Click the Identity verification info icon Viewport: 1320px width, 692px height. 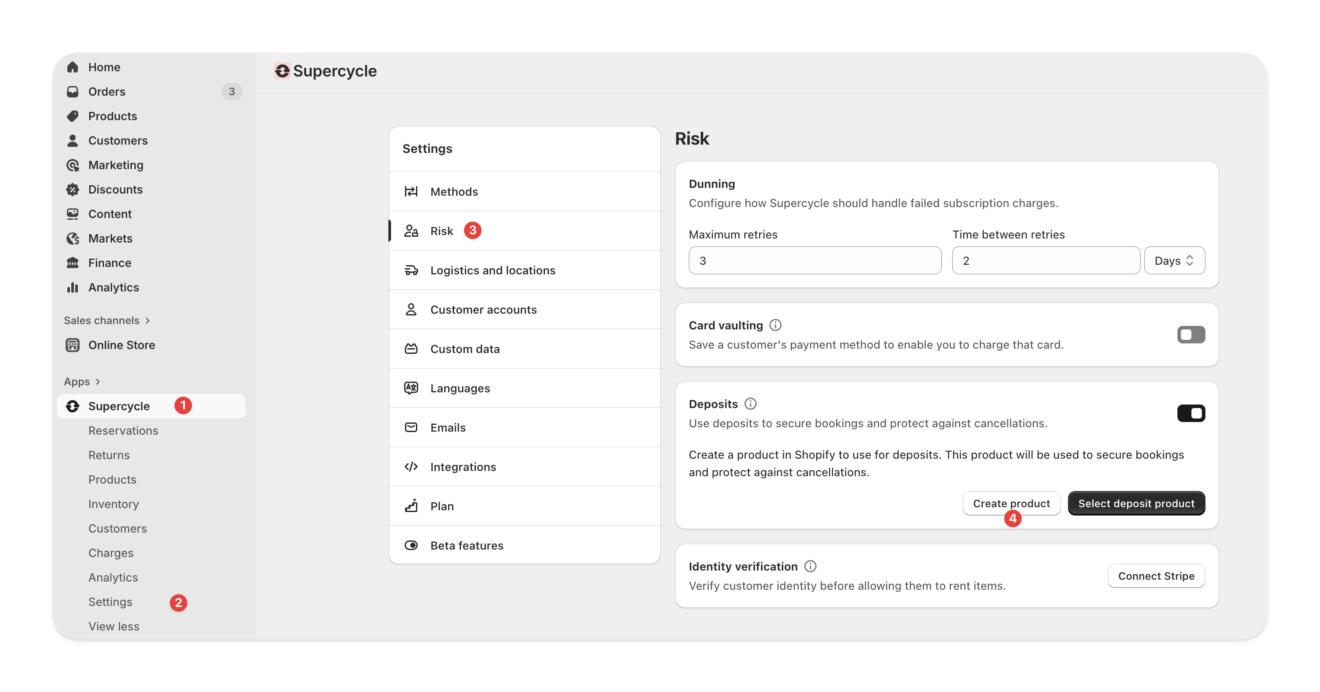pos(810,566)
